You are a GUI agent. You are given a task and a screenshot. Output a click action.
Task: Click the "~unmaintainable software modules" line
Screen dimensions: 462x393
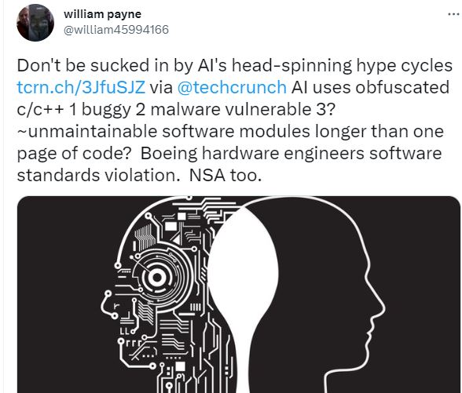point(163,131)
